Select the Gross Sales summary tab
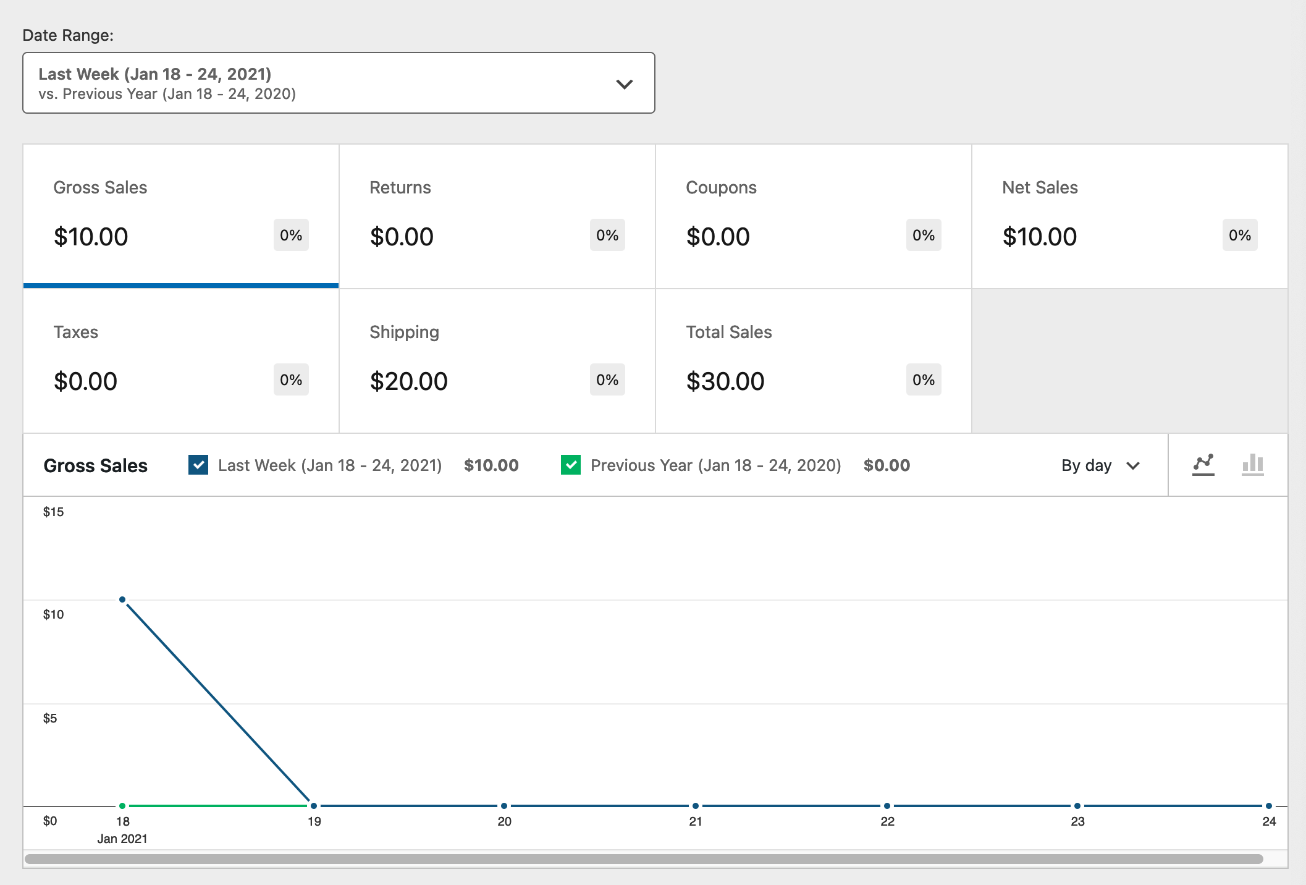1306x885 pixels. point(180,216)
